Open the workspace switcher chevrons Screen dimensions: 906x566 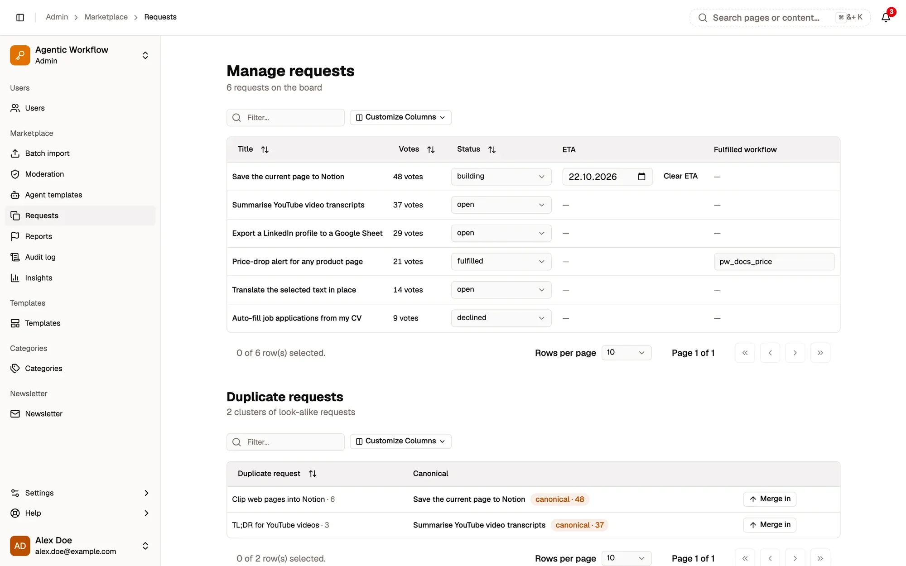[x=145, y=55]
